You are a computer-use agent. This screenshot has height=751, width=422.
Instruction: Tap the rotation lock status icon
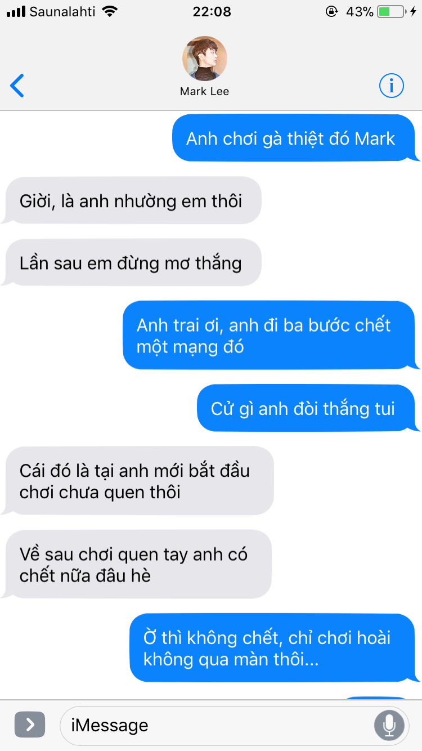point(333,11)
